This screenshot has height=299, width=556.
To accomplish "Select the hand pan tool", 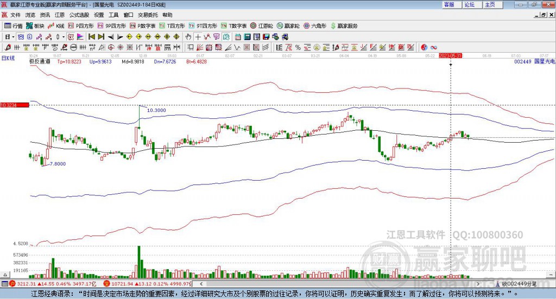I will click(x=188, y=37).
